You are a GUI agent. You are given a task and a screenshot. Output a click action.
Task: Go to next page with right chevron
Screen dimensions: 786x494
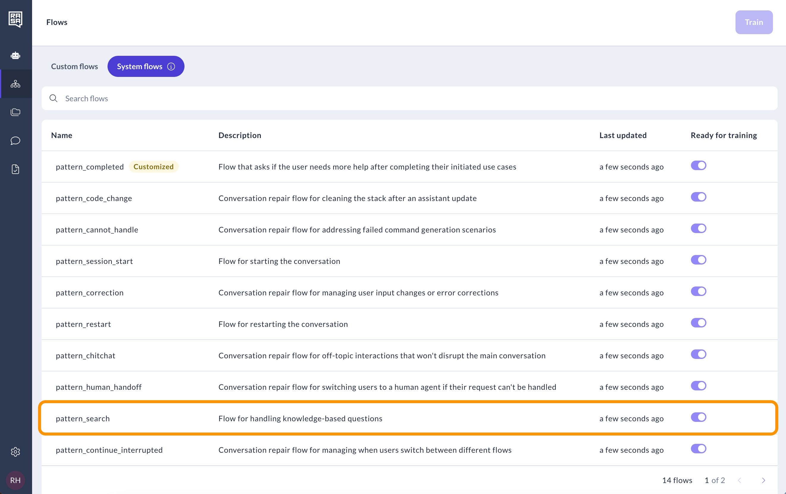point(763,480)
